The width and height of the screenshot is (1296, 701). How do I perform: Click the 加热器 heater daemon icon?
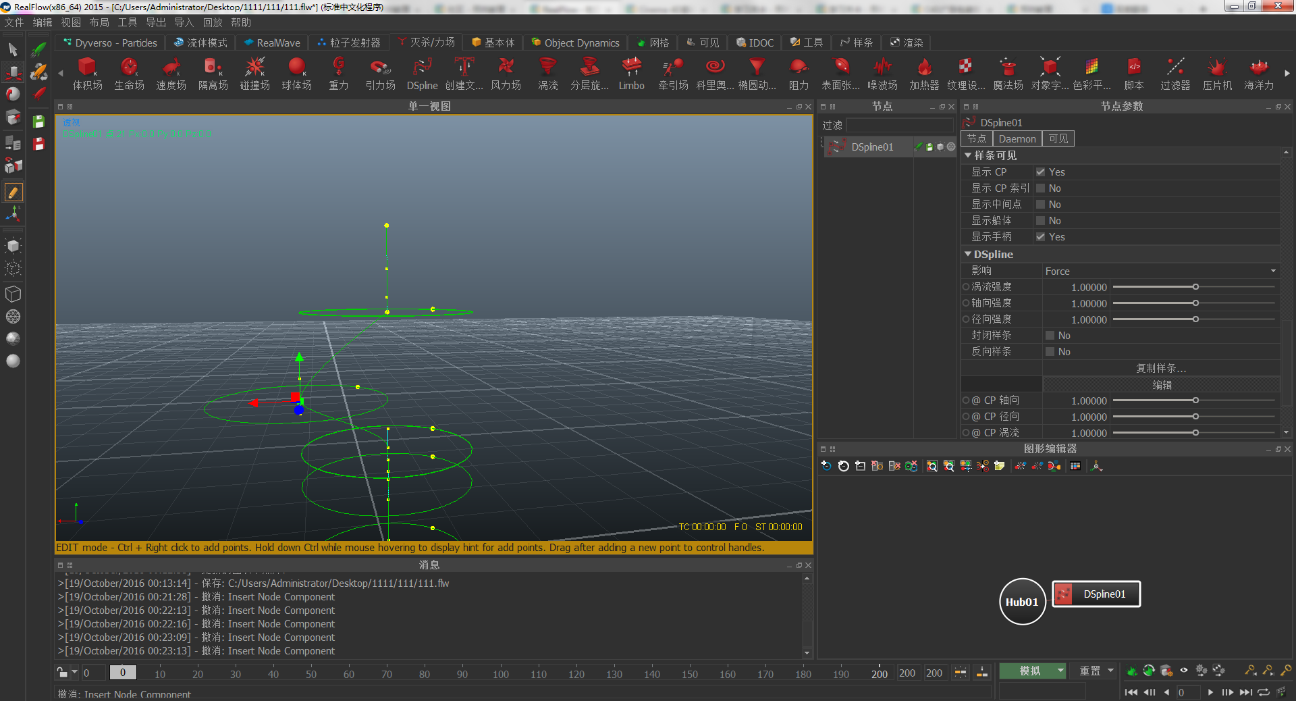[924, 68]
